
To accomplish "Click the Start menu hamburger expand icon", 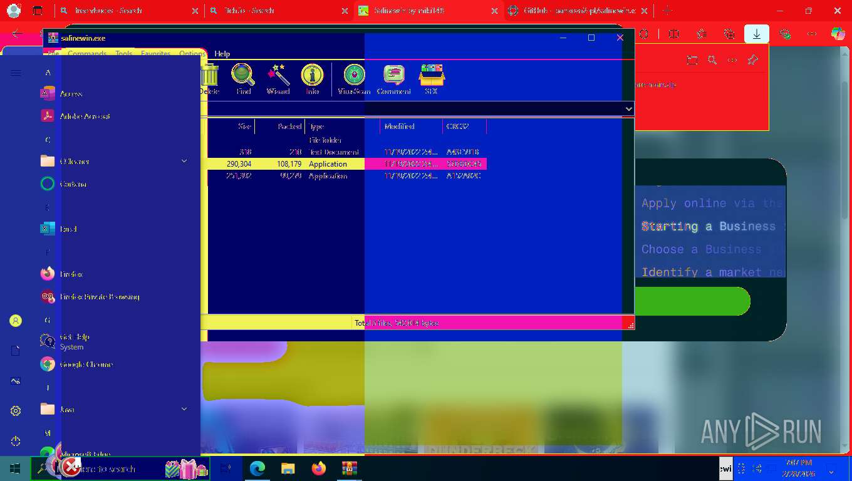I will tap(16, 73).
